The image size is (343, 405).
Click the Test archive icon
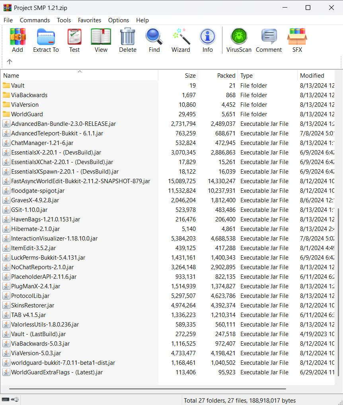click(74, 36)
